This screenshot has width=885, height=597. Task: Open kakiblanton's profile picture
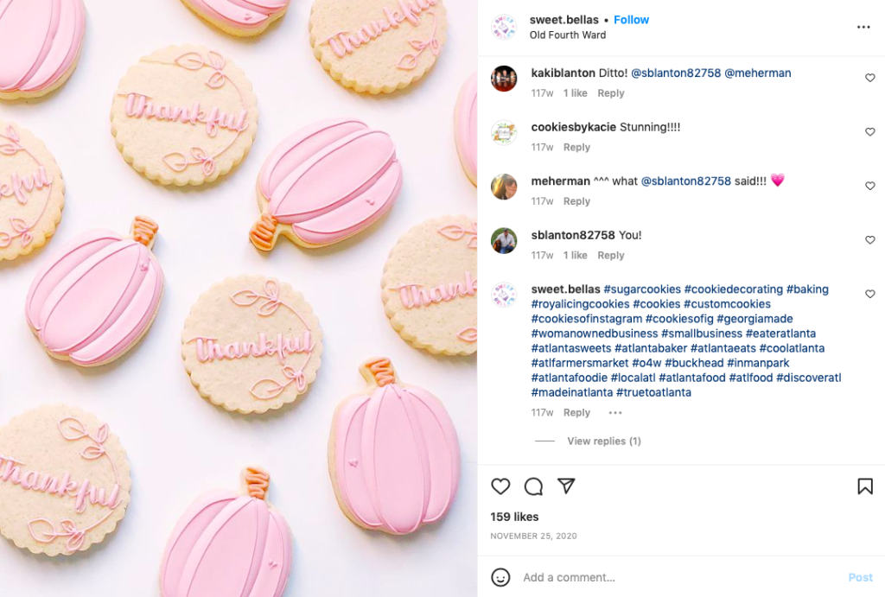(x=504, y=79)
